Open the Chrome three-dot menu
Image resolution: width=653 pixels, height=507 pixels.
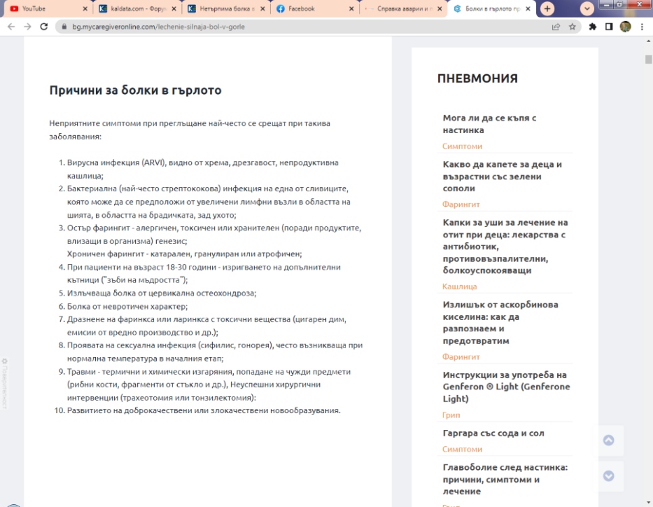tap(642, 26)
